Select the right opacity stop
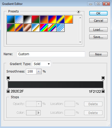Viewport: 112px width, 128px height. (x=103, y=79)
